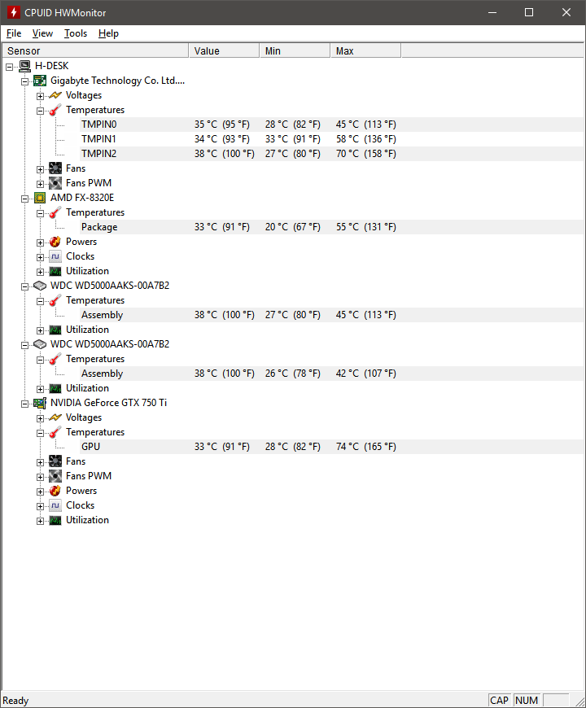
Task: Click the Clocks icon under AMD FX-8320E
Action: tap(55, 256)
